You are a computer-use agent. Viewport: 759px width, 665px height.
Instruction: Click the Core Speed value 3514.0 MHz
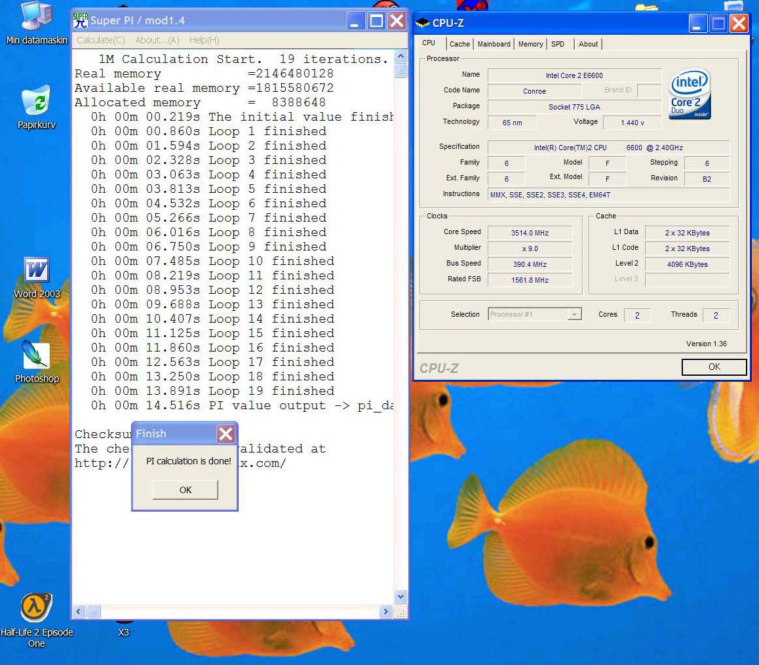pyautogui.click(x=530, y=233)
